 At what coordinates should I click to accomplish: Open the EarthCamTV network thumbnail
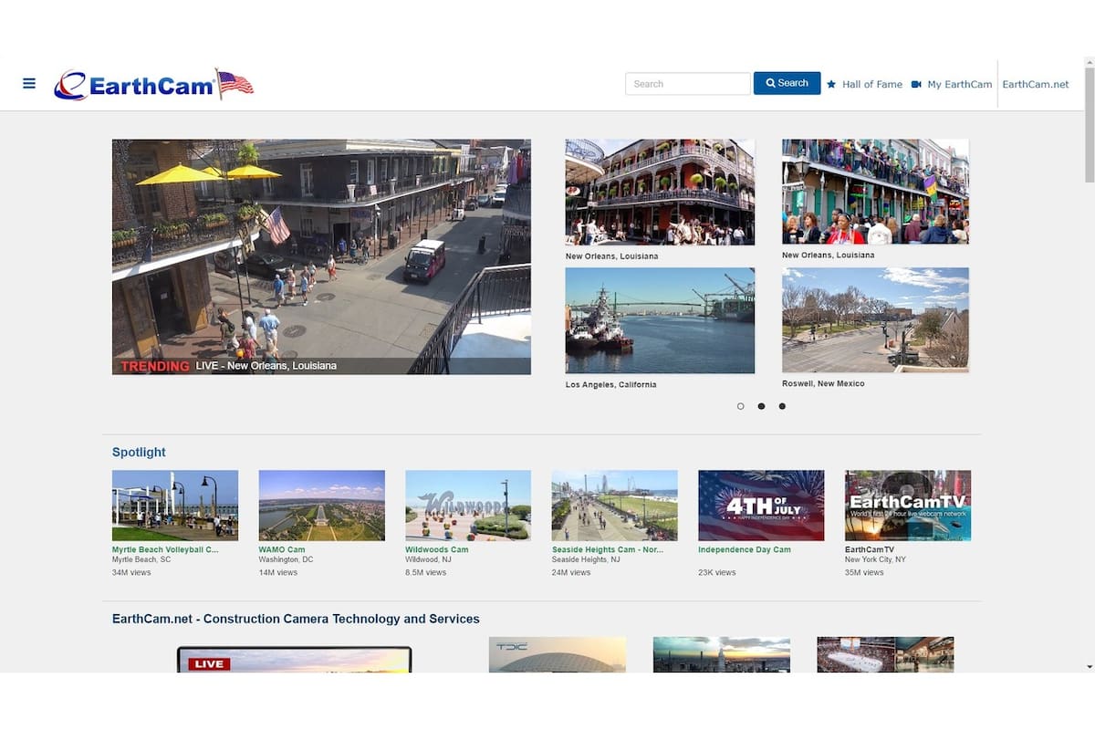coord(907,505)
